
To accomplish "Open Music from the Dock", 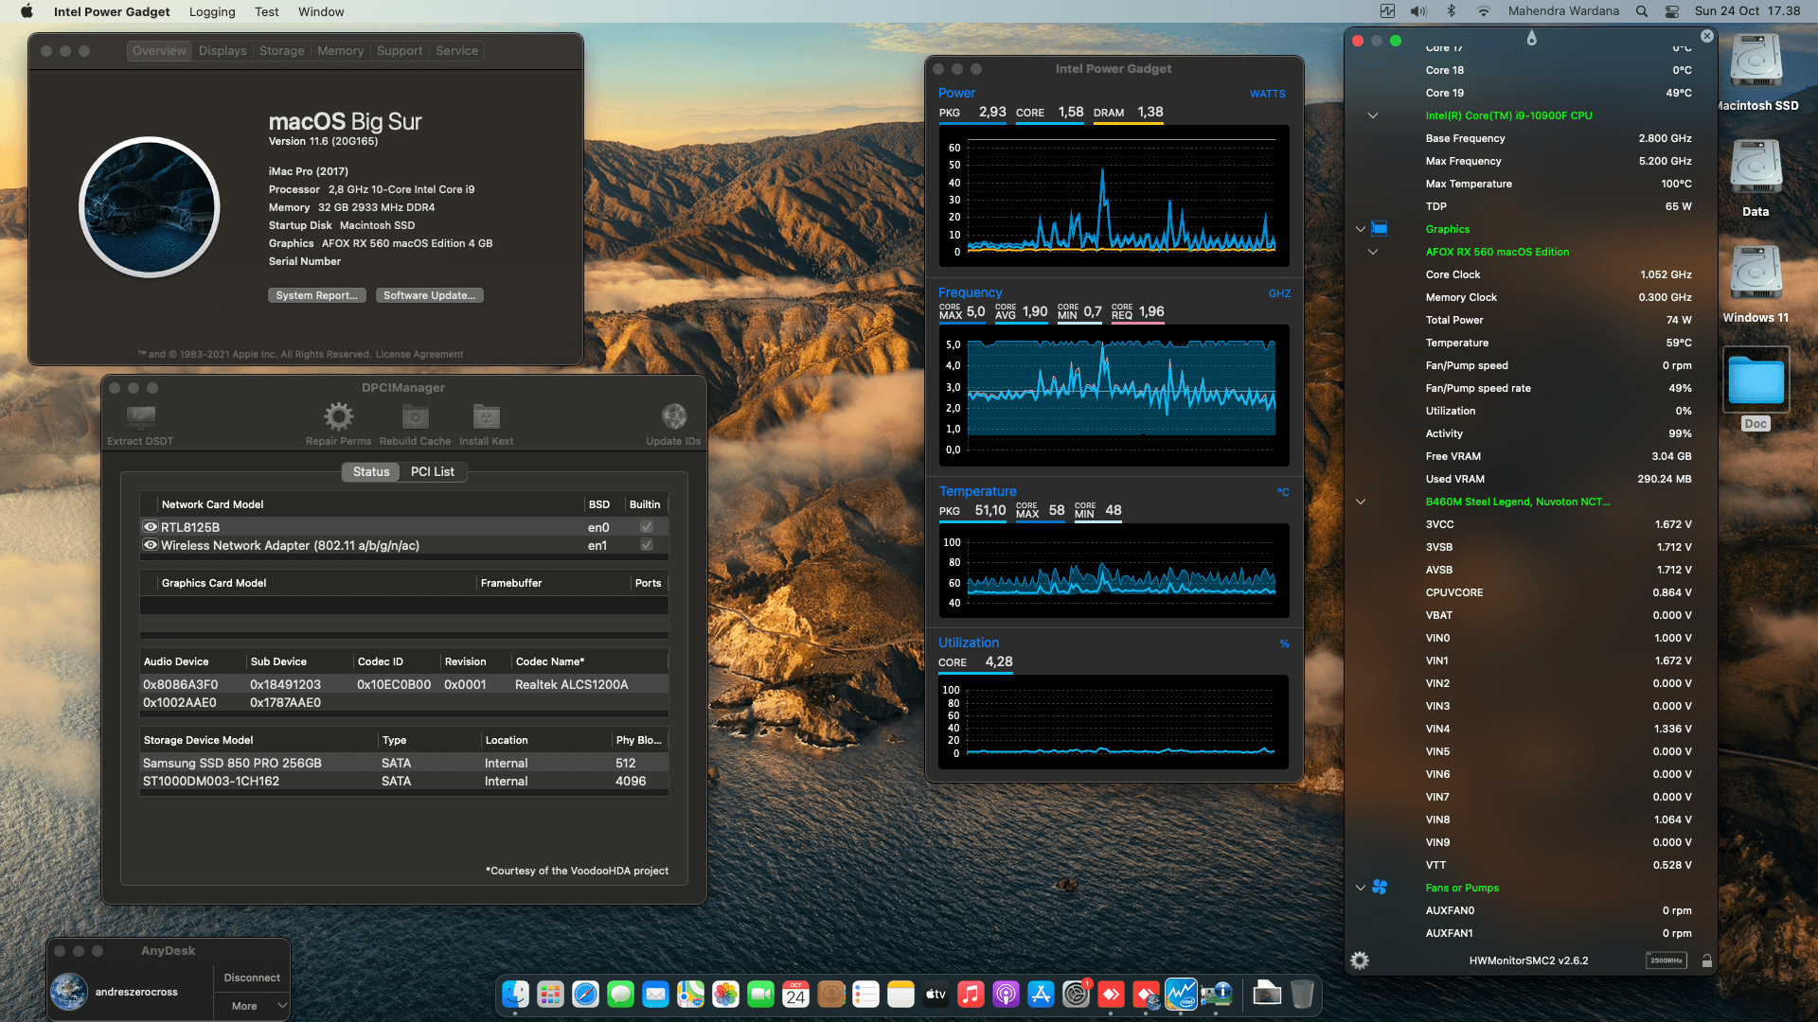I will 971,995.
